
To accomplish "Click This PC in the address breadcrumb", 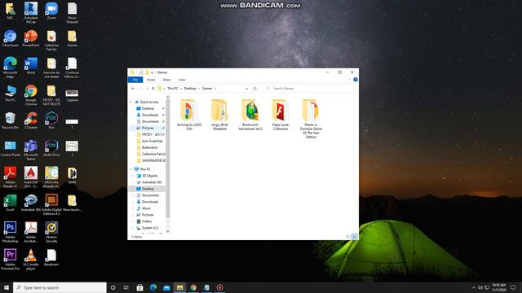I will (172, 89).
